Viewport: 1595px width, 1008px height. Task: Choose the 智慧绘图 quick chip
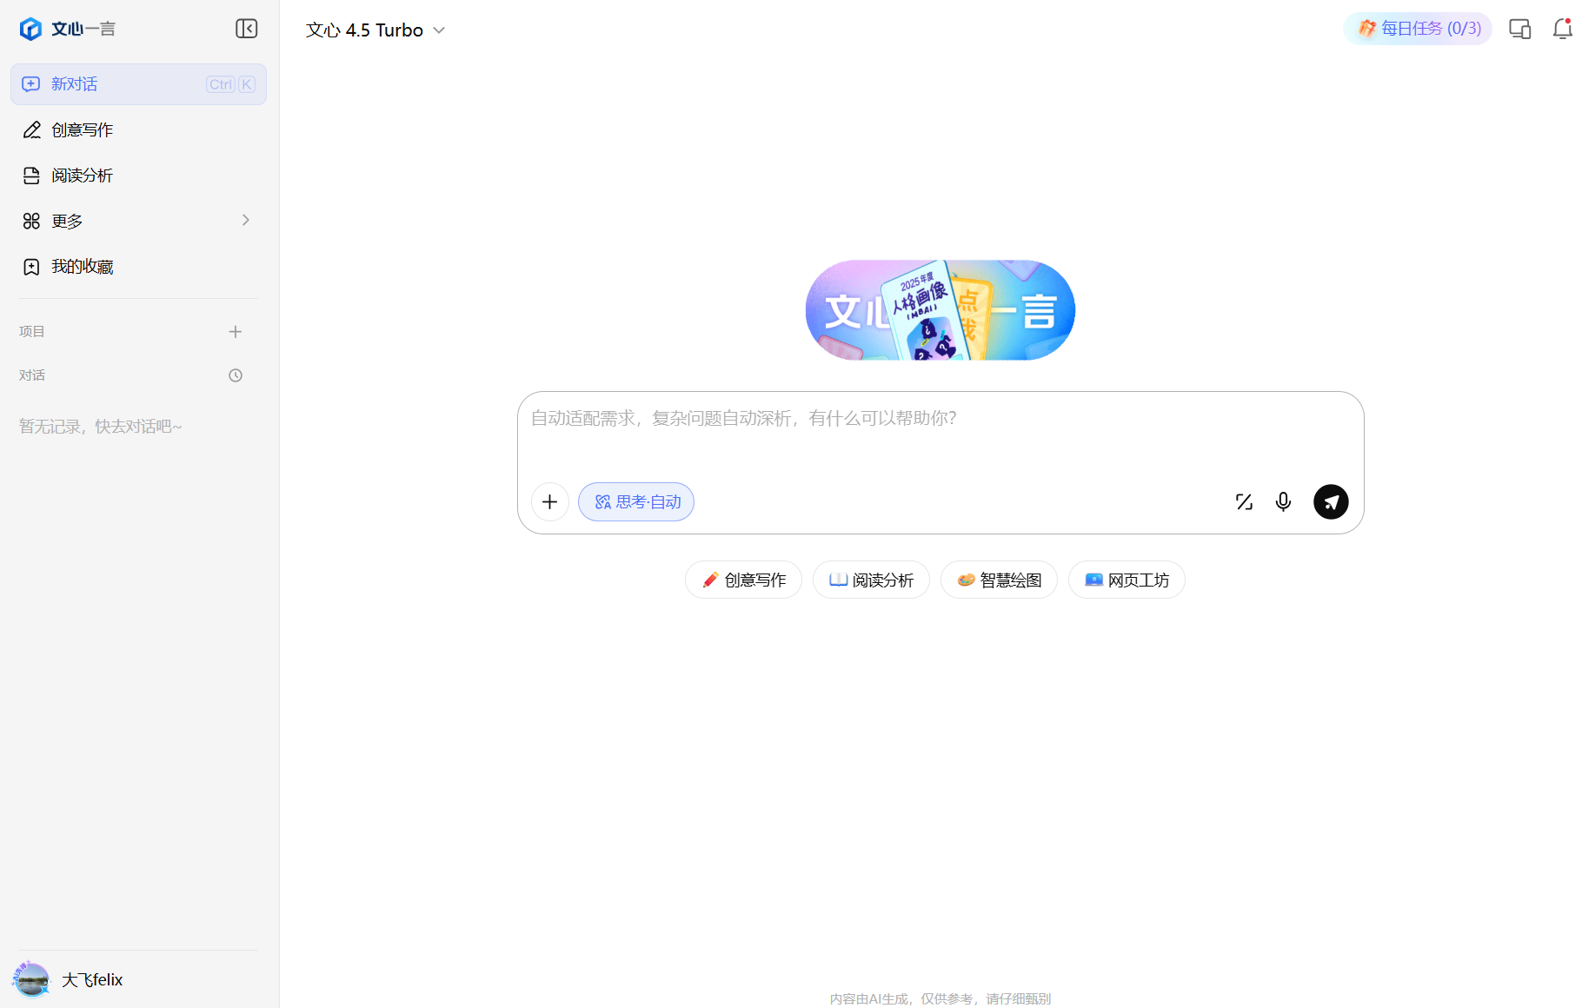coord(999,580)
